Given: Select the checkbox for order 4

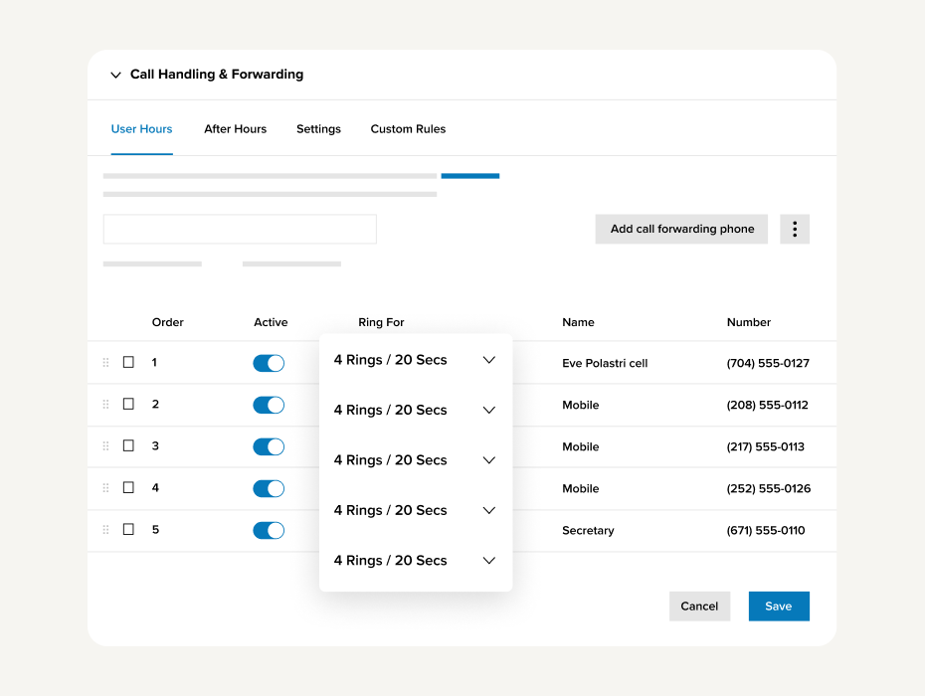Looking at the screenshot, I should [x=128, y=488].
